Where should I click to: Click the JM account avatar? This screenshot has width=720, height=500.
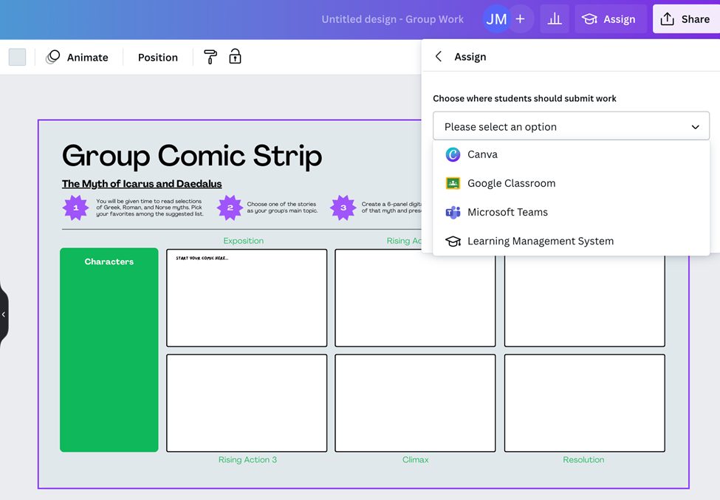[496, 18]
